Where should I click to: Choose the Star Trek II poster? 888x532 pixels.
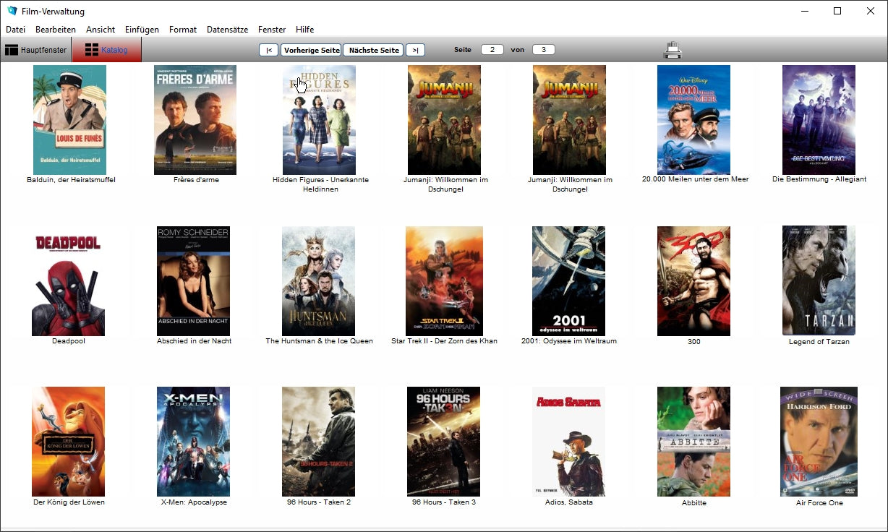click(x=444, y=281)
